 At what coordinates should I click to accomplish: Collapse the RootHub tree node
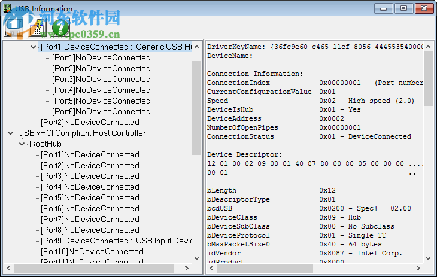pos(22,144)
